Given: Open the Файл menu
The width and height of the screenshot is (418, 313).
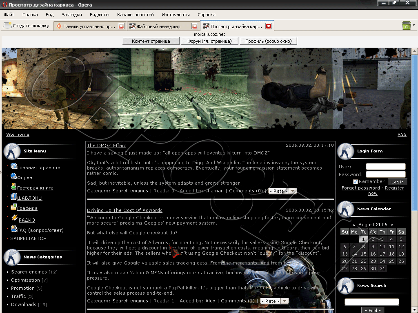Looking at the screenshot, I should (x=9, y=15).
